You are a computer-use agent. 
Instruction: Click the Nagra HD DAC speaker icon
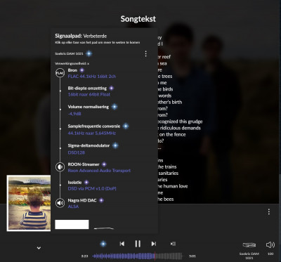tap(60, 203)
